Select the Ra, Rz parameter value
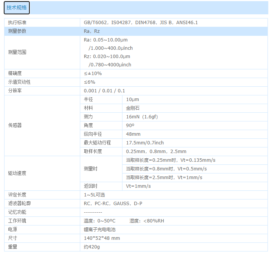 [92, 31]
